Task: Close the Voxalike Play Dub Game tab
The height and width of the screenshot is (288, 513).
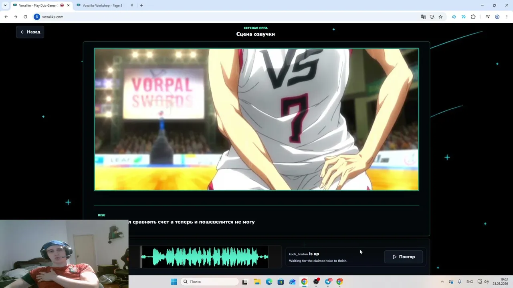Action: pos(69,6)
